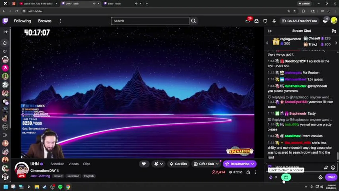This screenshot has height=191, width=339.
Task: Click username Stephnoob in chat
Action: point(298,113)
